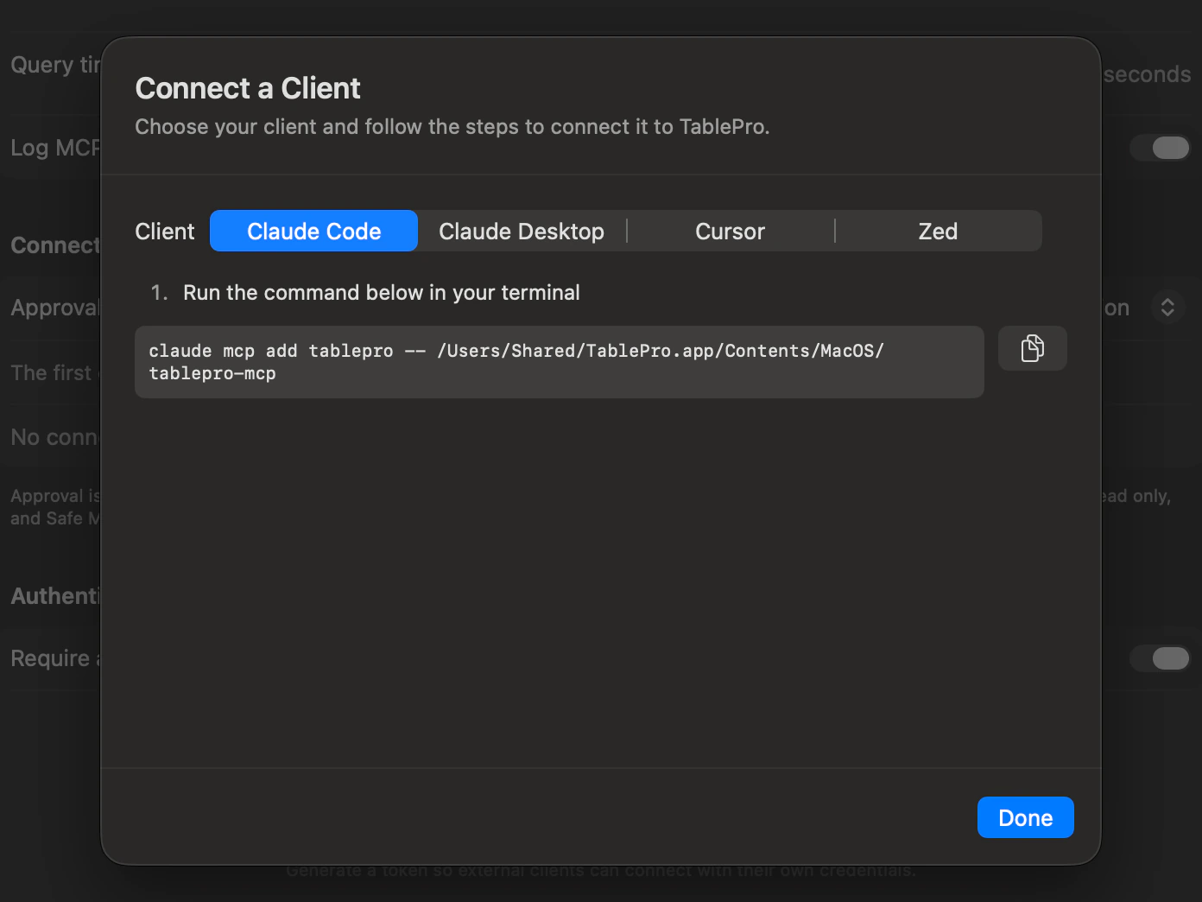Copy the claude mcp add command
The height and width of the screenshot is (902, 1202).
(1032, 348)
